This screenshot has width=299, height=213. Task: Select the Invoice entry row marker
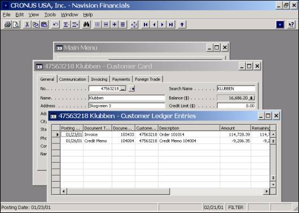coord(56,134)
